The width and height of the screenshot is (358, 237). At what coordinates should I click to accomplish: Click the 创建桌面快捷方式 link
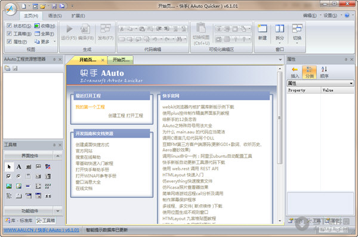pyautogui.click(x=92, y=145)
